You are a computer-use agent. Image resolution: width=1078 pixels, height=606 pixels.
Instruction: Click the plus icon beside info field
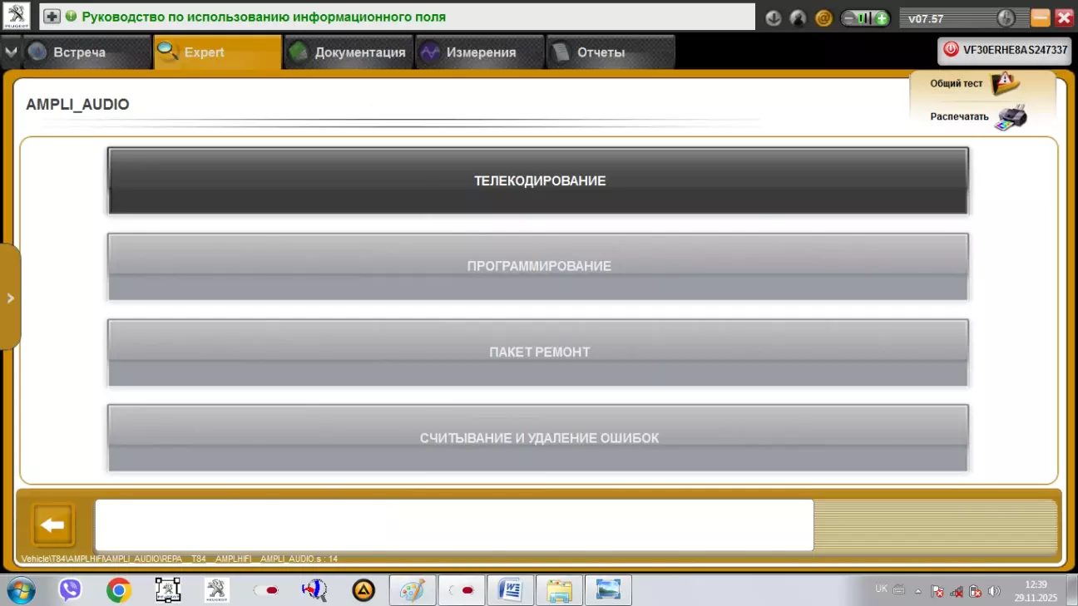coord(52,17)
